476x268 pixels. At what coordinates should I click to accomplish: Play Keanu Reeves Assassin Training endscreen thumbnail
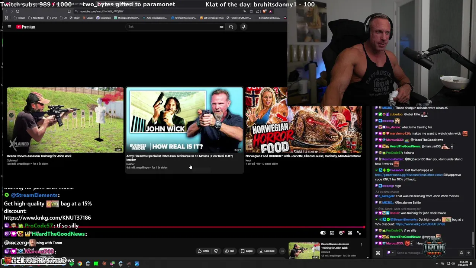(65, 120)
